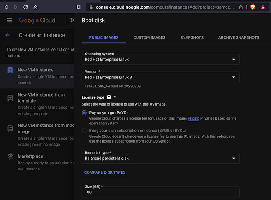Click the Size (GB) input field
This screenshot has width=271, height=200.
[x=161, y=192]
